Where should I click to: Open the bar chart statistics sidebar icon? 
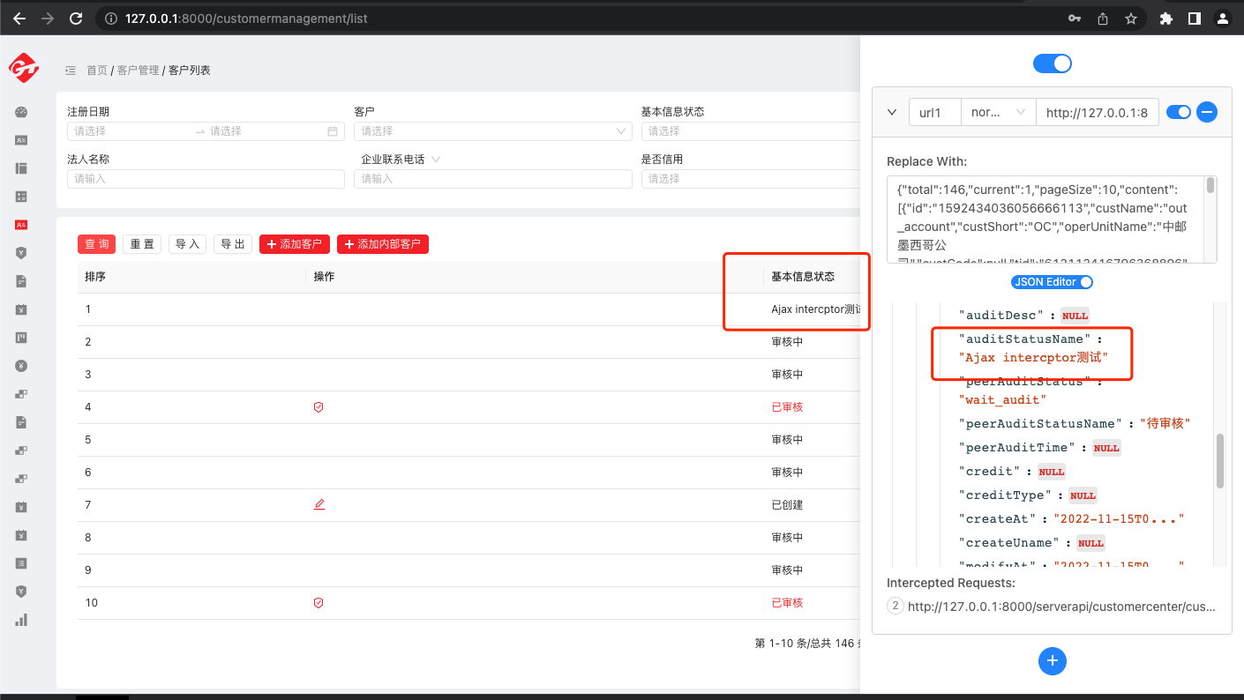point(21,620)
